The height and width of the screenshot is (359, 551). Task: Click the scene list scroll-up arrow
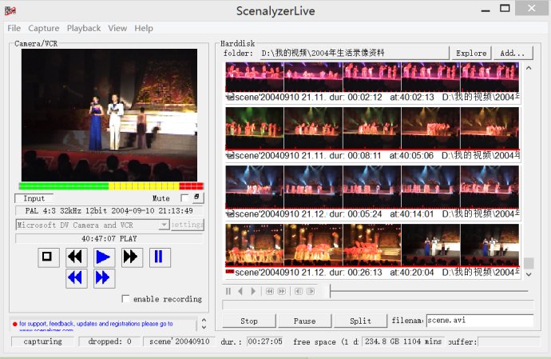[529, 68]
